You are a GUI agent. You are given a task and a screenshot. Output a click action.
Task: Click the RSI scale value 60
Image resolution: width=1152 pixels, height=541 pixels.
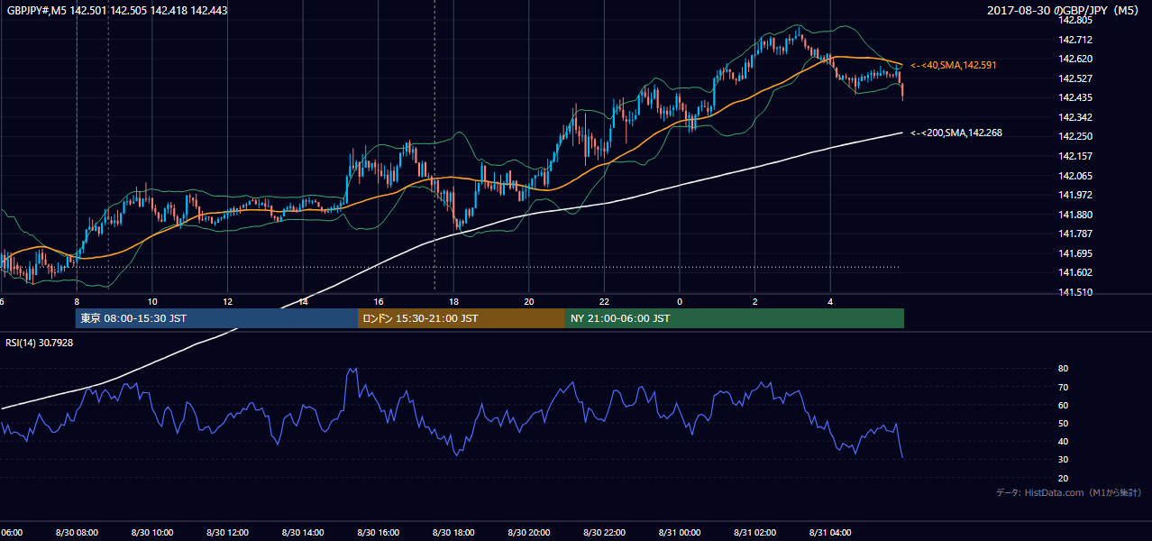[x=1063, y=405]
